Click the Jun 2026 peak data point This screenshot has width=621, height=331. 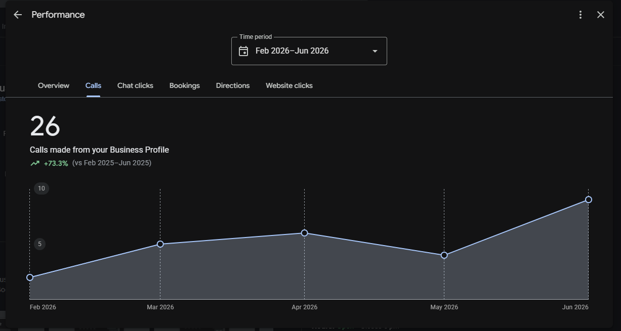[589, 200]
